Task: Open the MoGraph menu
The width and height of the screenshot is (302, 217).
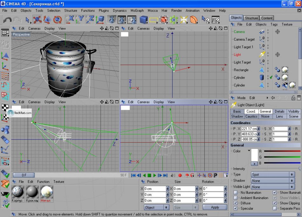Action: tap(137, 10)
